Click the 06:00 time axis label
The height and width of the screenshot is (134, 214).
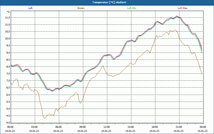pos(58,127)
